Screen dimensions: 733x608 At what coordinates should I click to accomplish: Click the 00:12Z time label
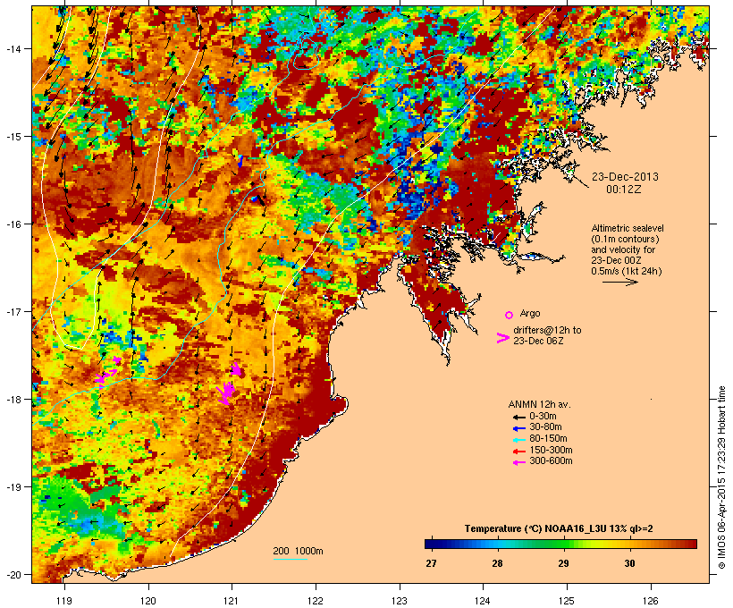(x=624, y=190)
